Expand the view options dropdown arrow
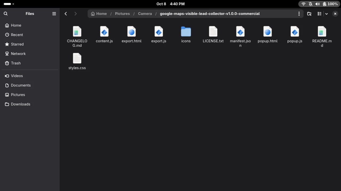 click(x=326, y=14)
